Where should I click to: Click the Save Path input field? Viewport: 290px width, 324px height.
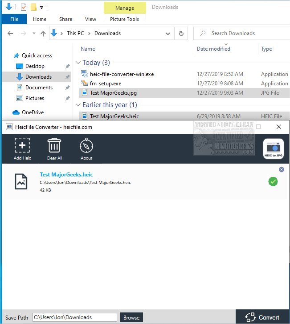coord(75,317)
